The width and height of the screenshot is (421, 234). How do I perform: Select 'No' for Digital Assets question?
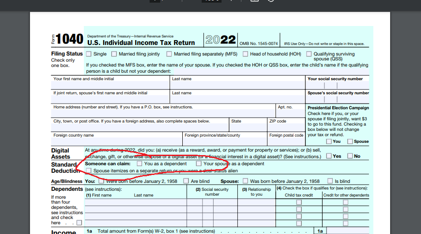pyautogui.click(x=350, y=156)
